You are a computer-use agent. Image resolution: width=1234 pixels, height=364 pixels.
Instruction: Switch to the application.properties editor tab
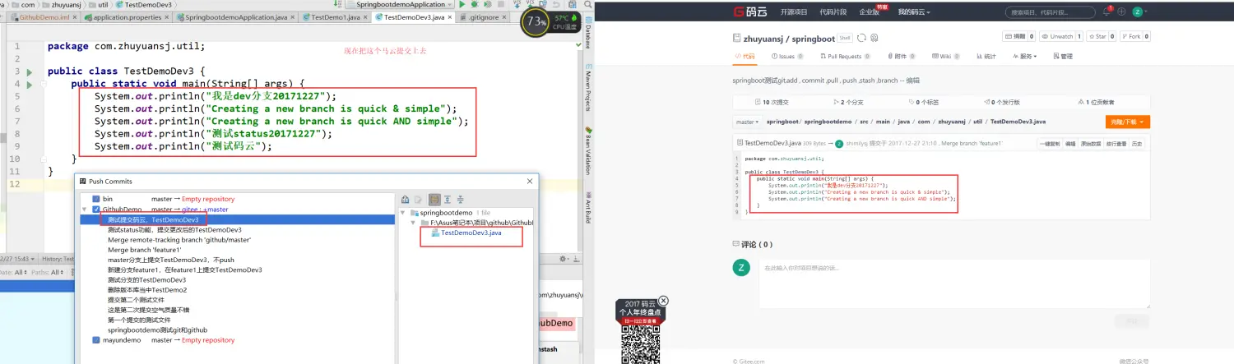(x=127, y=17)
